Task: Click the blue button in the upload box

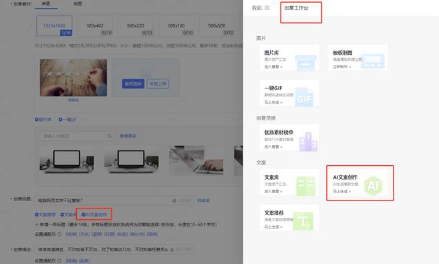Action: coord(133,84)
